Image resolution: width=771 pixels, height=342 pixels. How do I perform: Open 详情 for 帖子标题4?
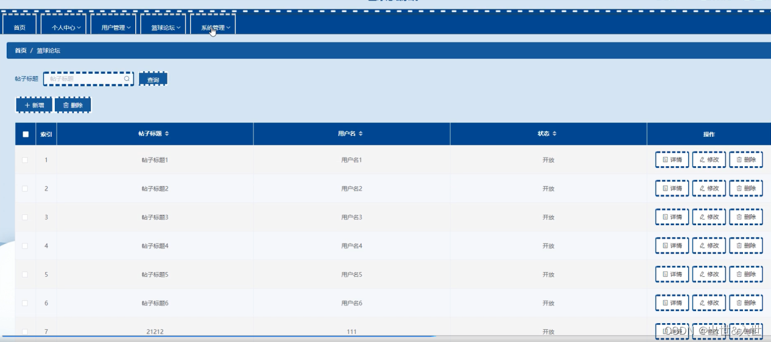(672, 246)
